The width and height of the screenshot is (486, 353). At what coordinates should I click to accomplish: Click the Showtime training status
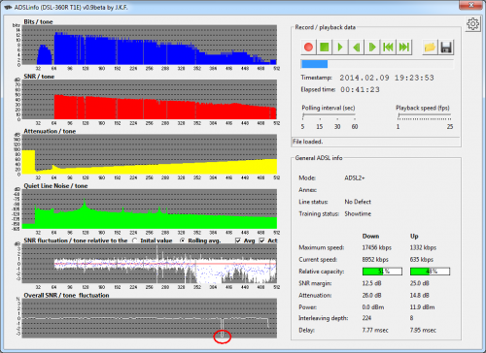tap(358, 213)
